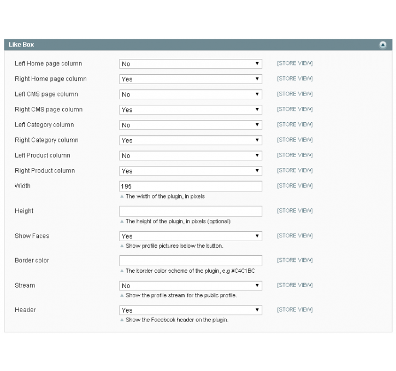Click the 'Height' field label

pyautogui.click(x=24, y=211)
